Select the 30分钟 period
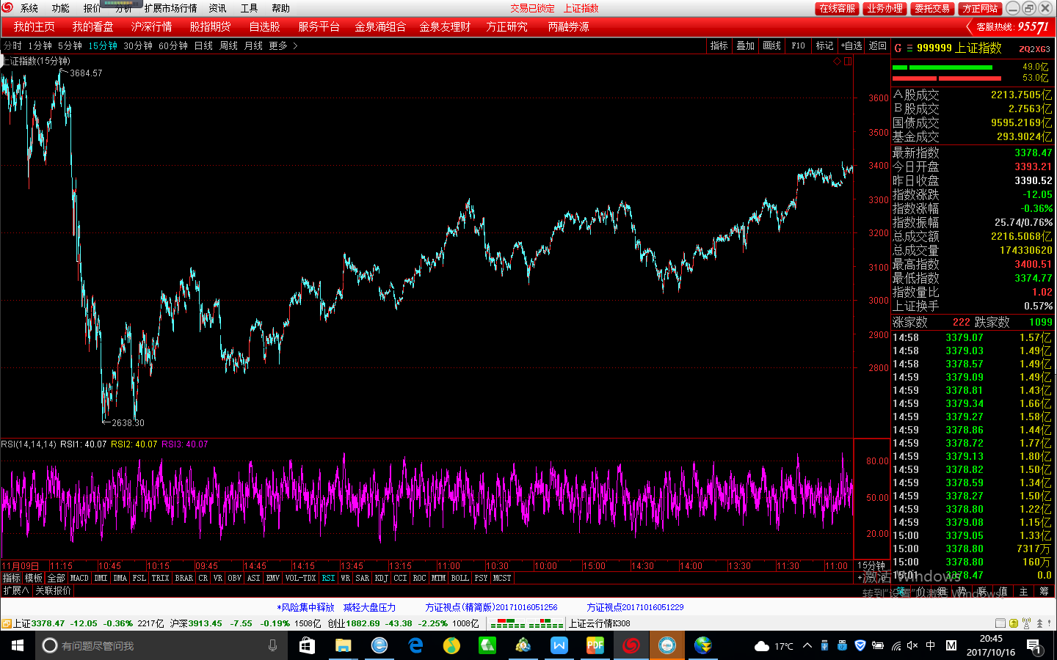The image size is (1057, 660). (x=138, y=45)
